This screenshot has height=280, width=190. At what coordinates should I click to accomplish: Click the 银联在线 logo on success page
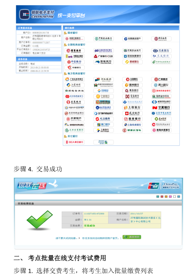pos(32,186)
